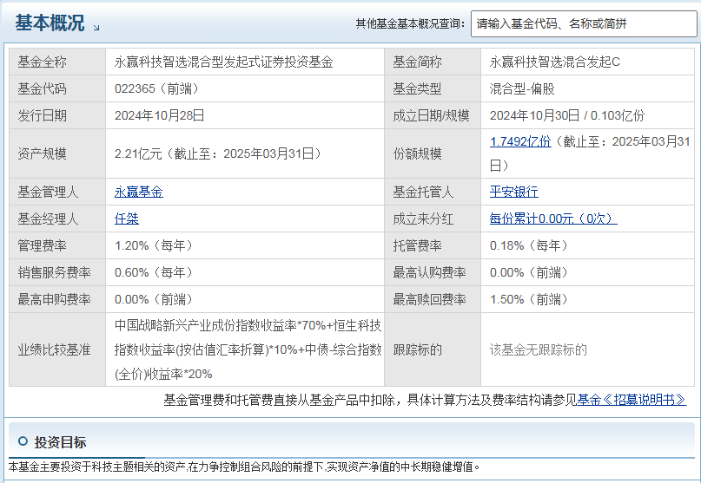The width and height of the screenshot is (701, 483).
Task: Select the fund full name 永赢科技智选混合型发起式证券投资基金
Action: (223, 62)
